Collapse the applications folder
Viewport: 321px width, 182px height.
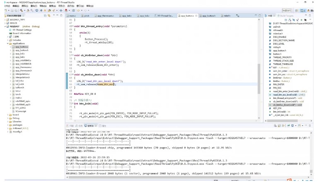(7, 43)
